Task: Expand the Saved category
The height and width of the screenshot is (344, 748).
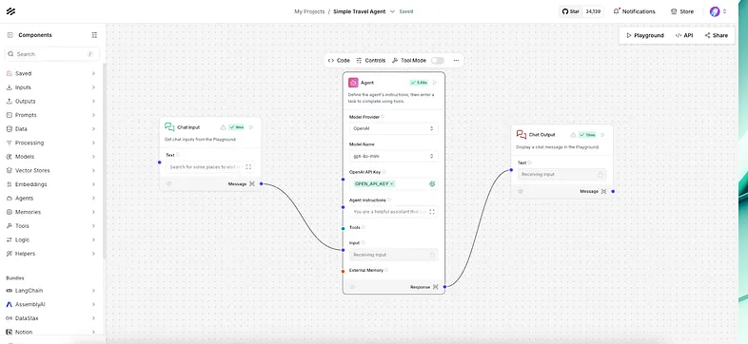Action: (51, 73)
